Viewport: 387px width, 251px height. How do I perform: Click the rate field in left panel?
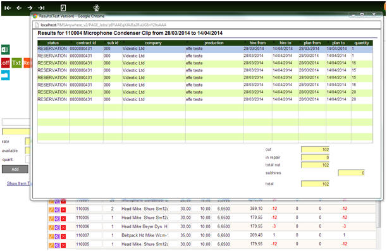pyautogui.click(x=27, y=142)
